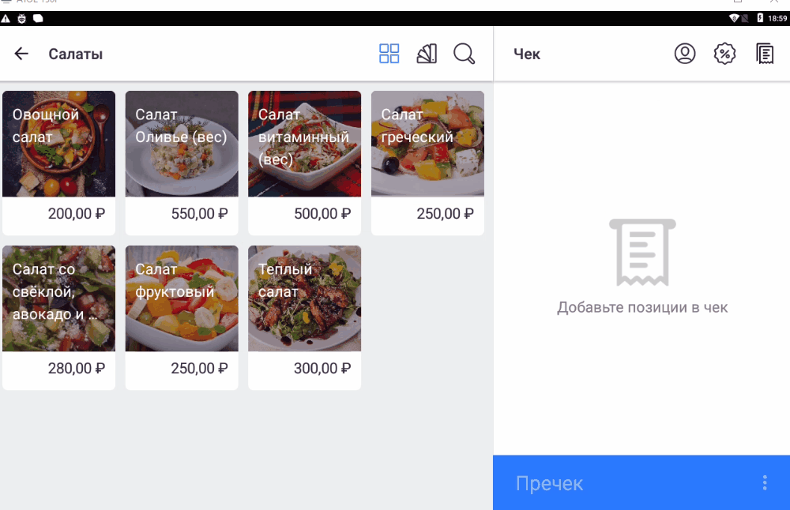Click the 280,00 ₽ price label
The height and width of the screenshot is (510, 790).
77,369
